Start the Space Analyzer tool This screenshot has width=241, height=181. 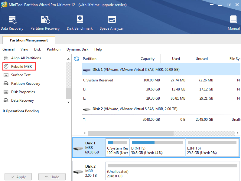coord(112,23)
